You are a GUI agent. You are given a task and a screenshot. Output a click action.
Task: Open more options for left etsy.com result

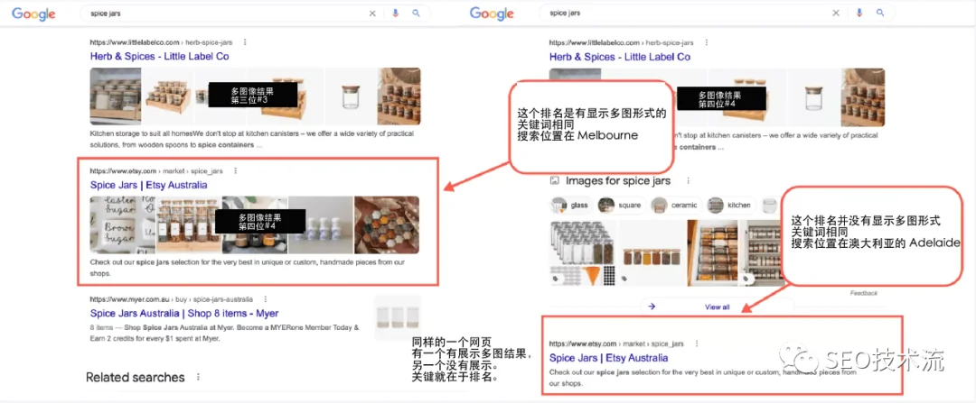tap(235, 170)
